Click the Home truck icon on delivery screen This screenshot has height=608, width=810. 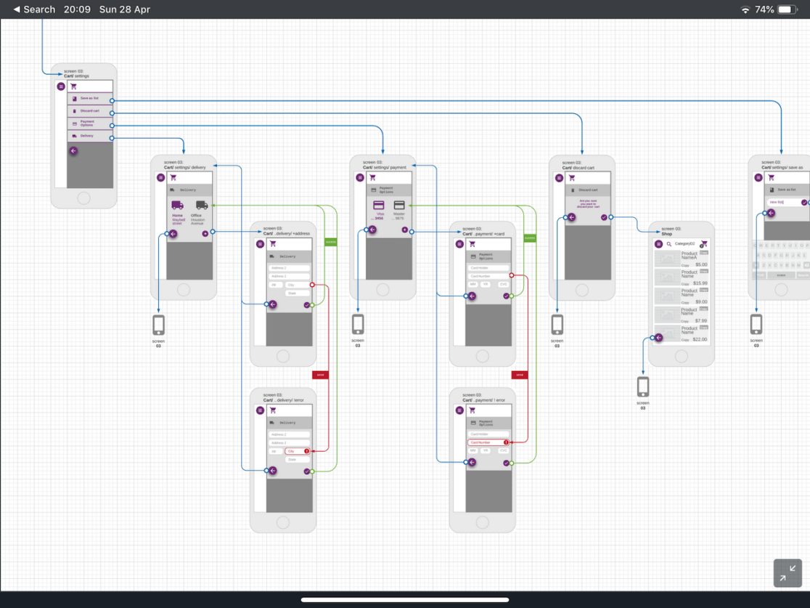point(177,206)
